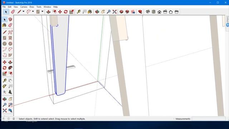Select the Axes tool
The image size is (229, 129).
(x=4, y=92)
